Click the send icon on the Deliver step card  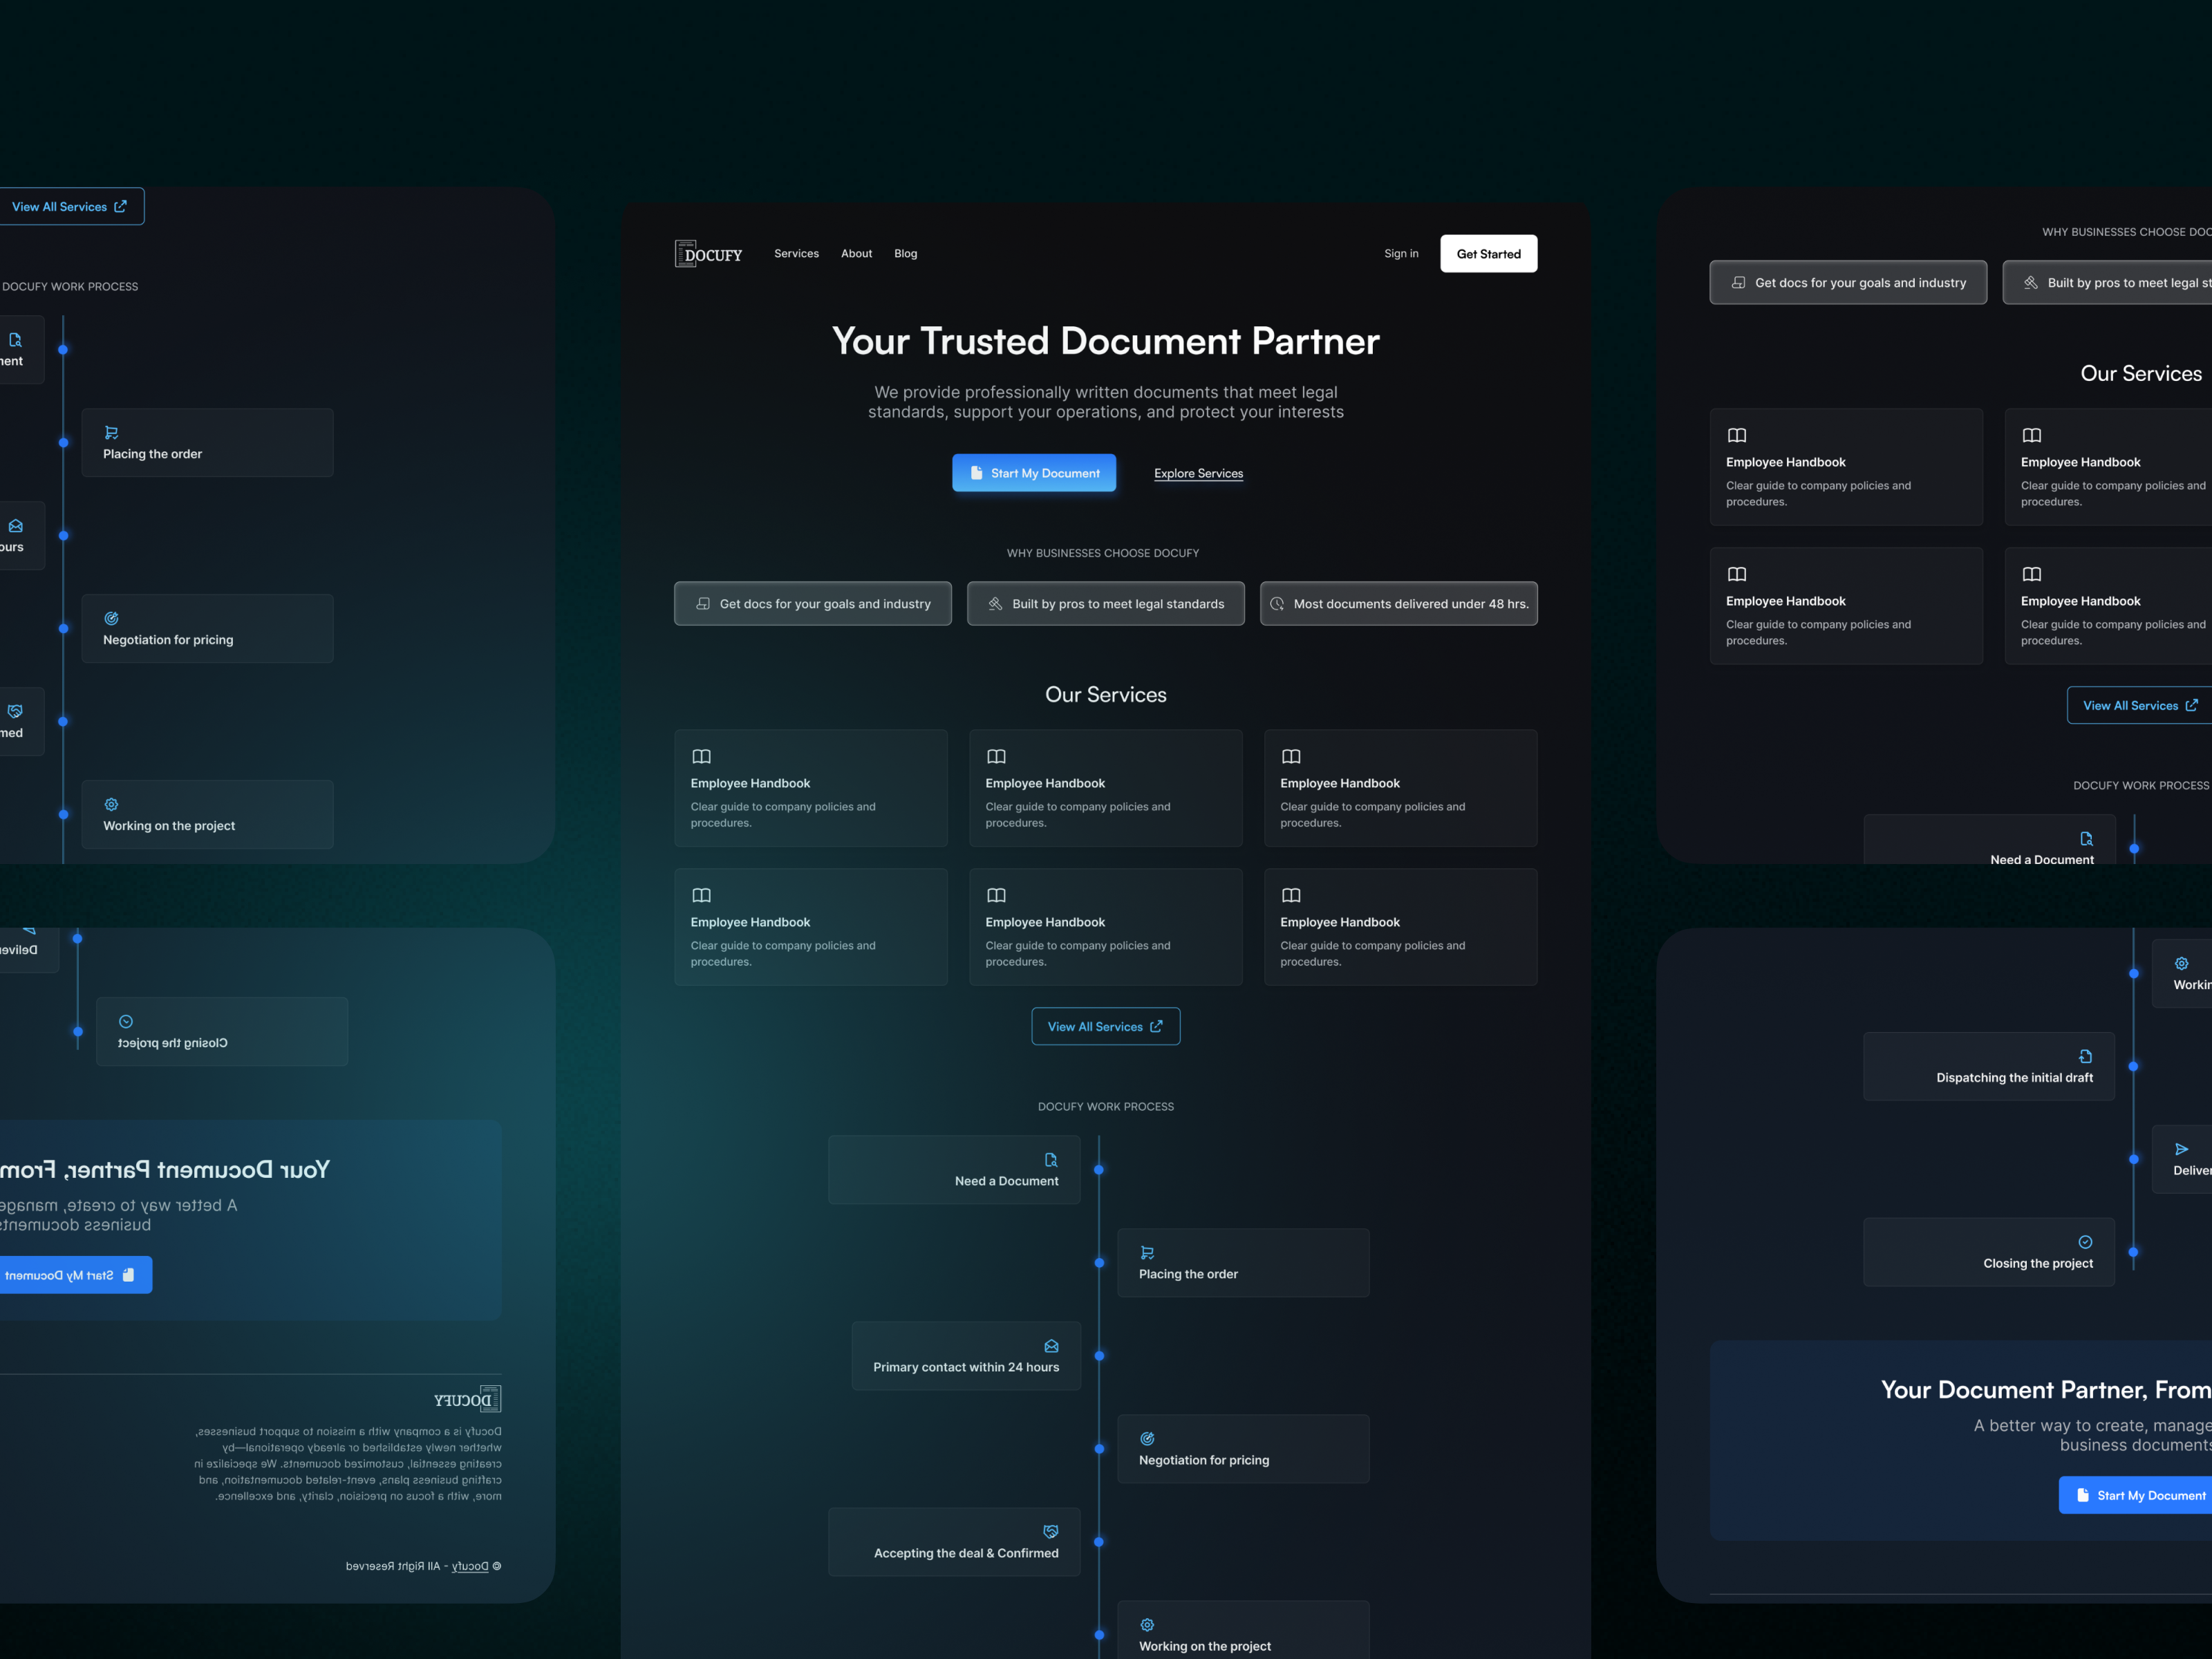tap(2183, 1148)
